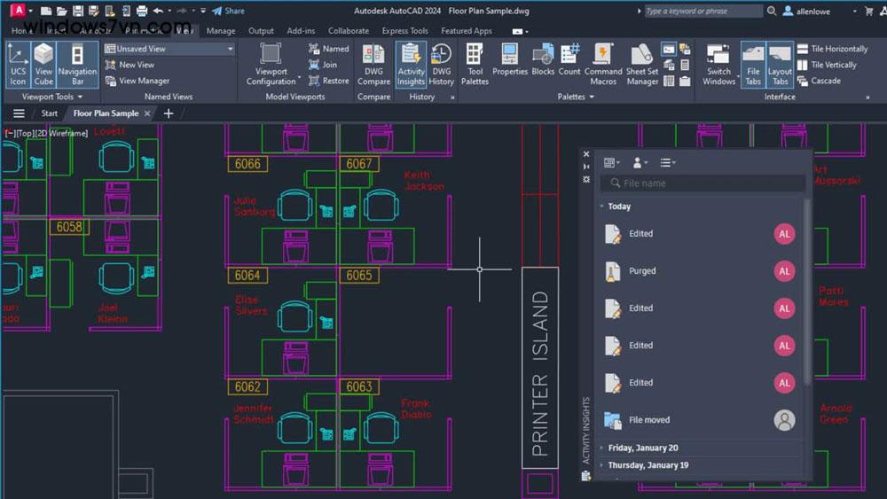Click the Activity Insights File name search field

pos(703,183)
